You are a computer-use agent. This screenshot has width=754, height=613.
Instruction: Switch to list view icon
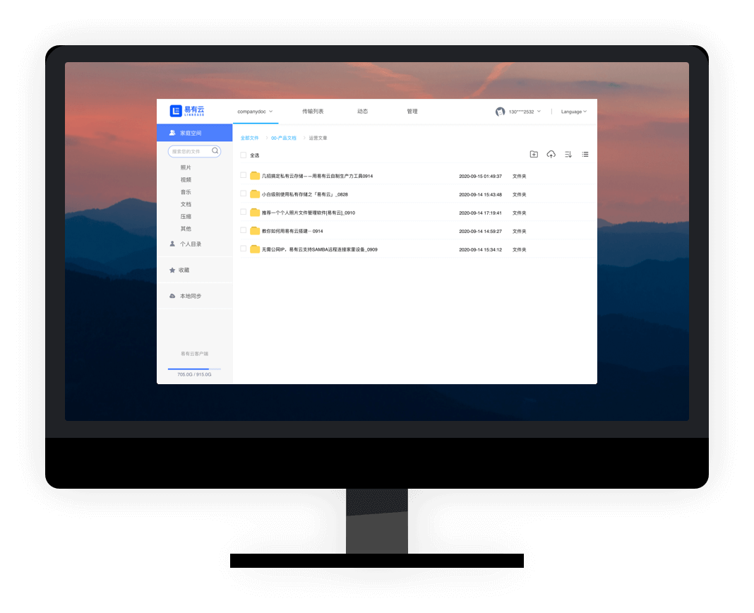tap(585, 155)
